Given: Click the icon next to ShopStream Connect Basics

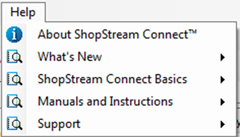Looking at the screenshot, I should click(x=14, y=80).
